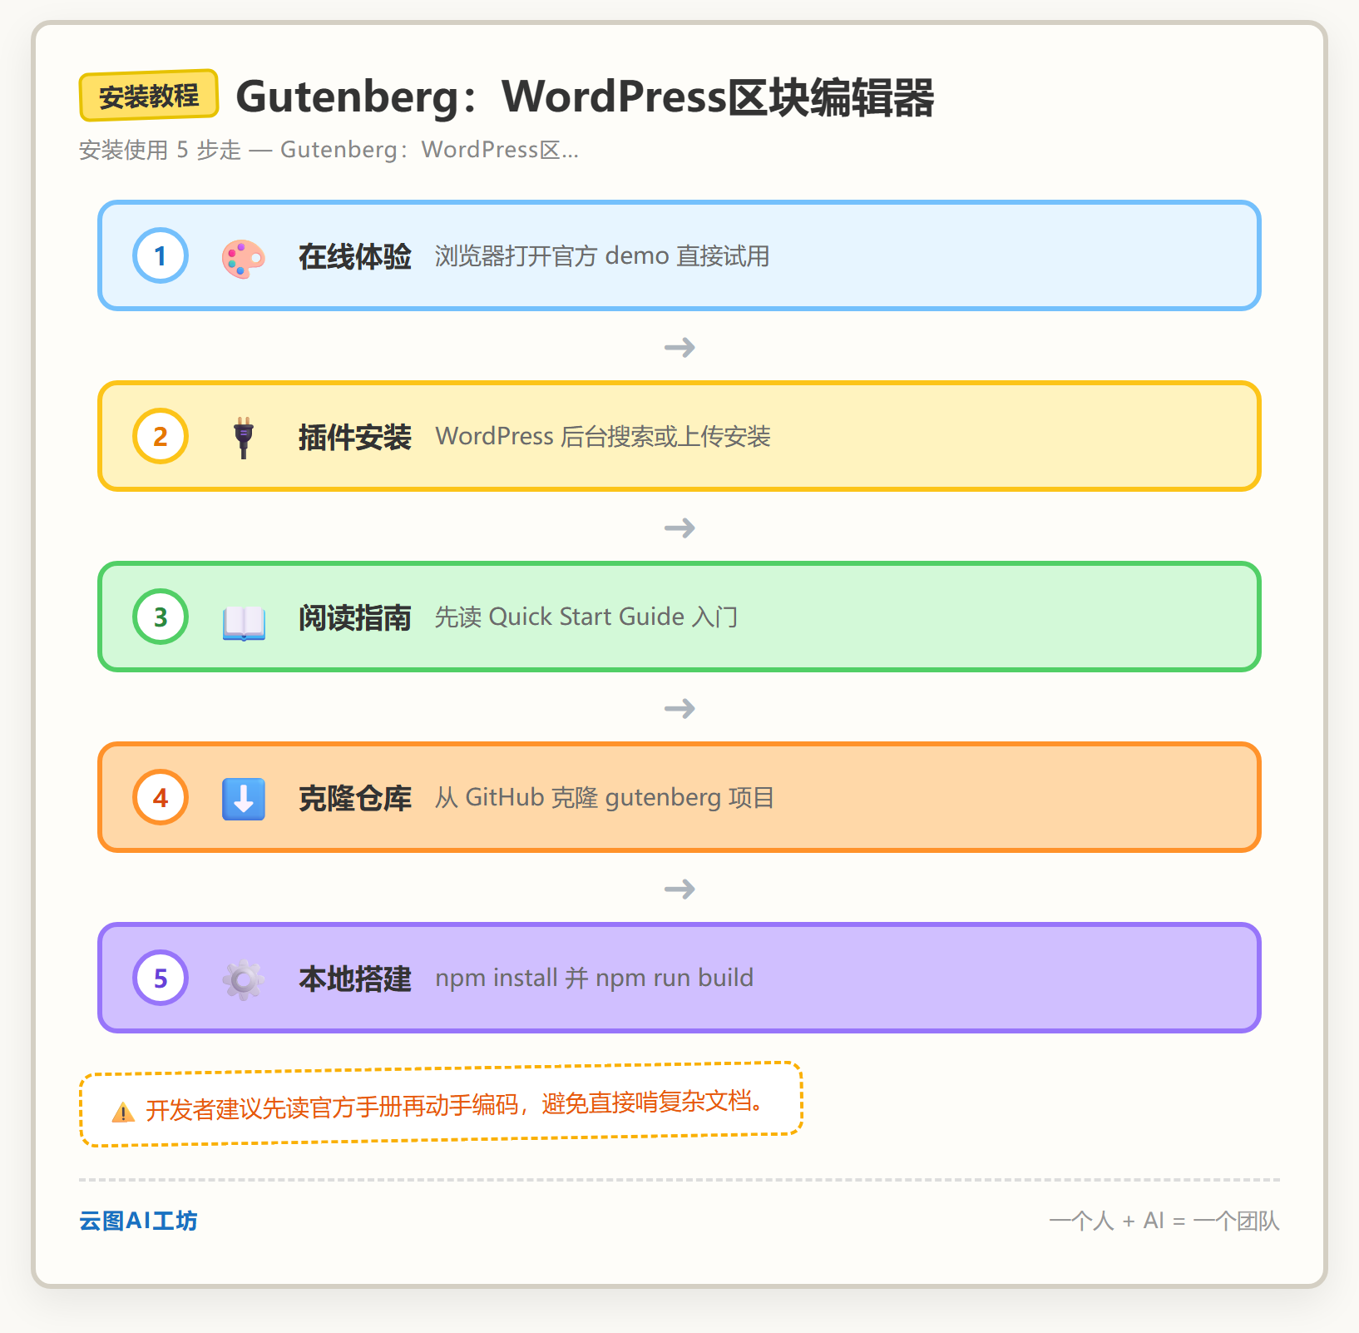Click the number 3 circle badge
This screenshot has height=1333, width=1359.
tap(161, 617)
